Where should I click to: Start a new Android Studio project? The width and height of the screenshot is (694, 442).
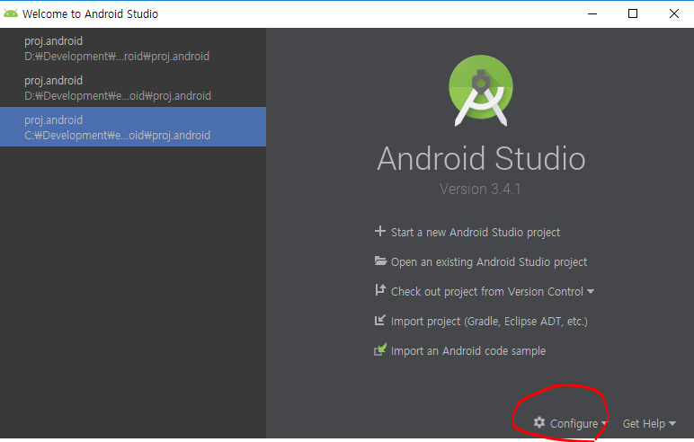point(476,233)
